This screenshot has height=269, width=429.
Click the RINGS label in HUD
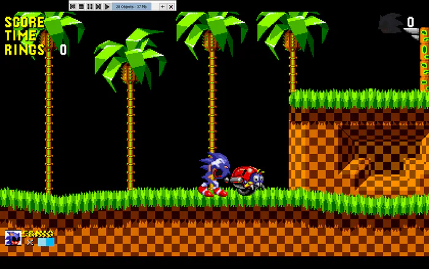tap(25, 50)
